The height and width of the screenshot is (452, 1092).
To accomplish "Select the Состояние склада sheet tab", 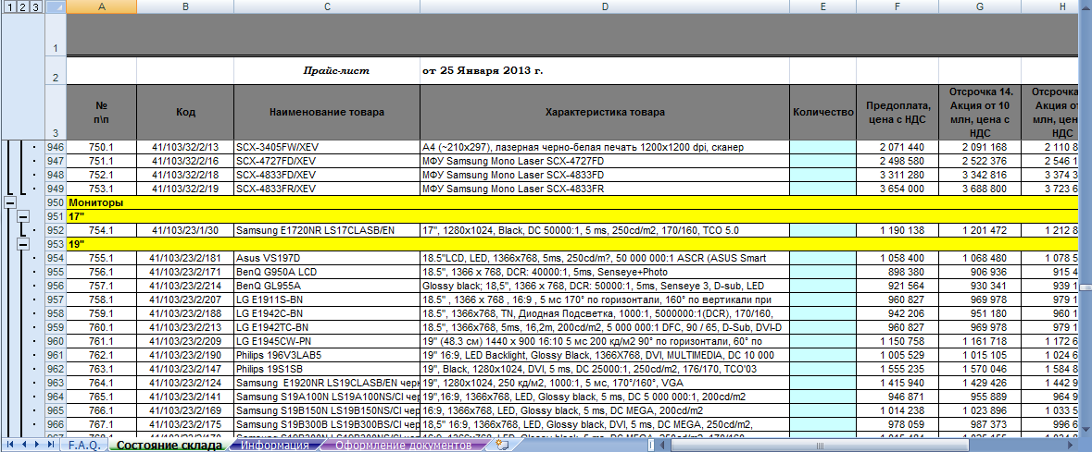I will pyautogui.click(x=169, y=445).
